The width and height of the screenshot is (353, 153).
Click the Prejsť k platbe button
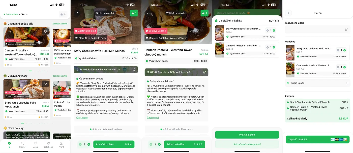tap(247, 135)
